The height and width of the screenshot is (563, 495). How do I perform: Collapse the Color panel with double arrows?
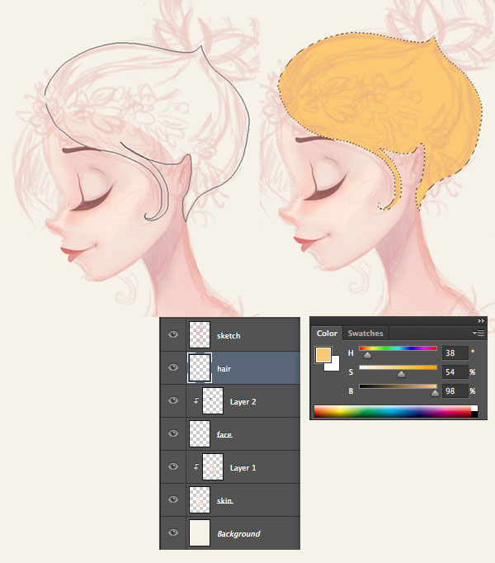coord(482,320)
